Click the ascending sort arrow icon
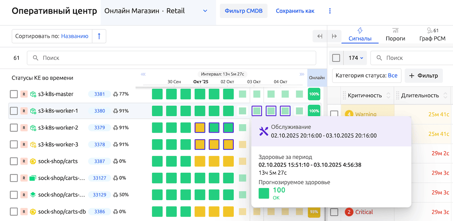 point(99,36)
